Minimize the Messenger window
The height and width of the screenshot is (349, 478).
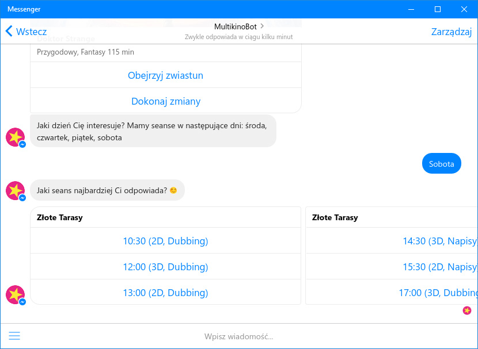click(x=411, y=9)
